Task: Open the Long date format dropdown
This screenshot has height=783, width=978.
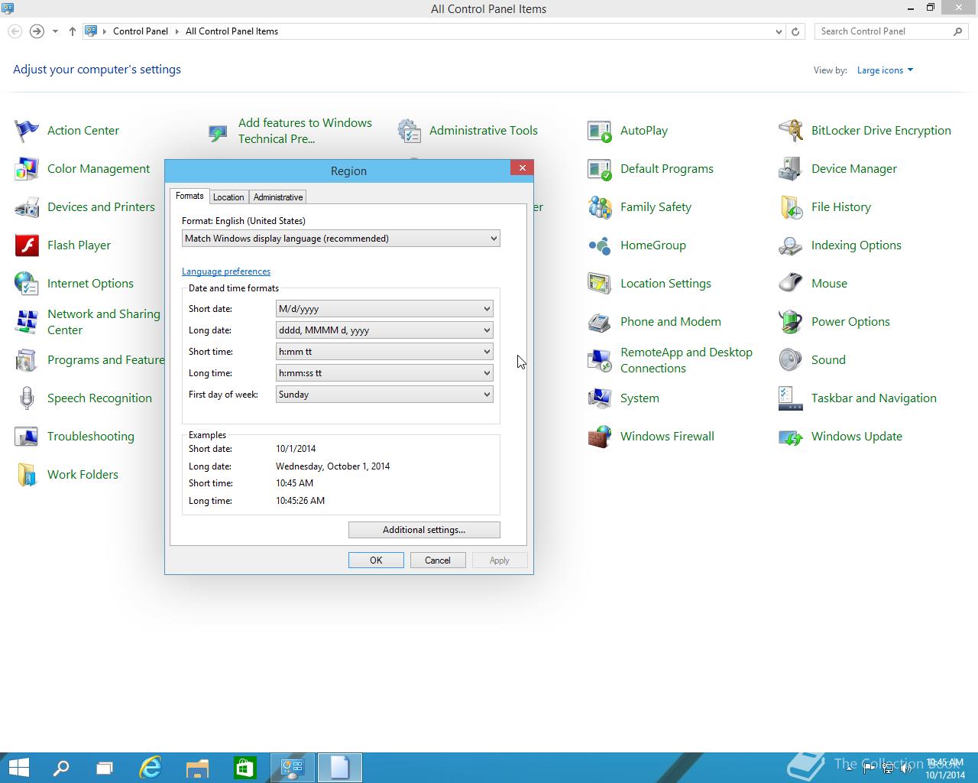Action: point(384,330)
